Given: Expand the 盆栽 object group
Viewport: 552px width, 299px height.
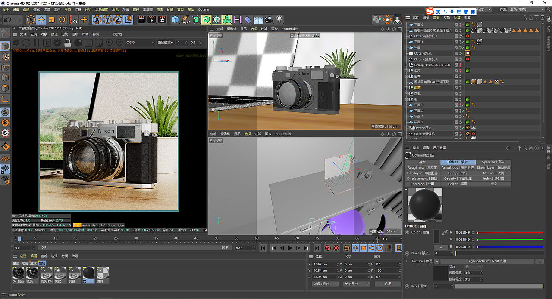Looking at the screenshot, I should [x=406, y=93].
